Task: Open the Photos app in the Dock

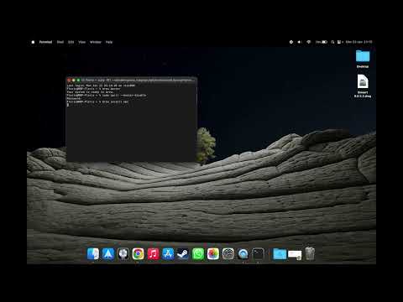Action: tap(213, 254)
